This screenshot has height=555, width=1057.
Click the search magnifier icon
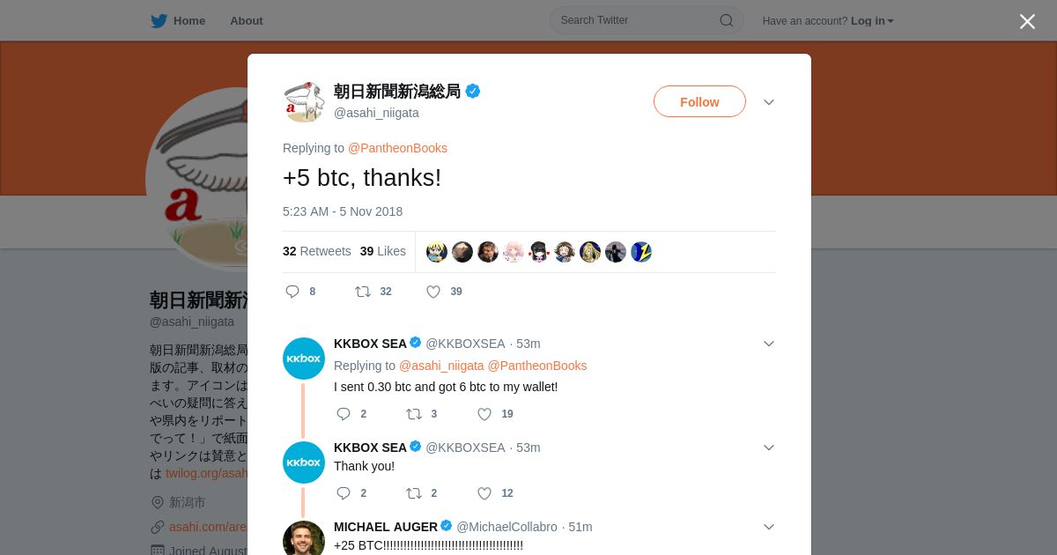(x=727, y=20)
